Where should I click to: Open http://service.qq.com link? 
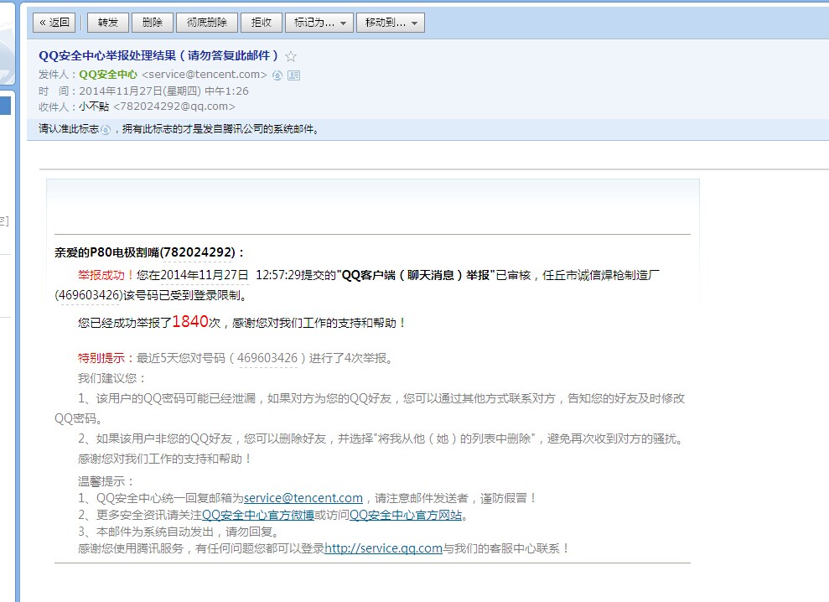[383, 548]
